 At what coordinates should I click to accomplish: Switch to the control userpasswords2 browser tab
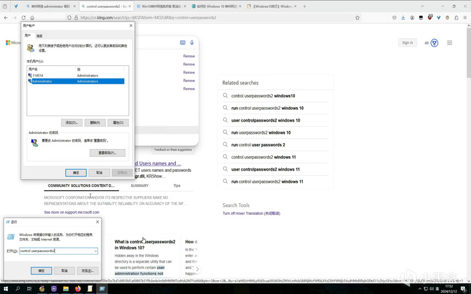(106, 6)
